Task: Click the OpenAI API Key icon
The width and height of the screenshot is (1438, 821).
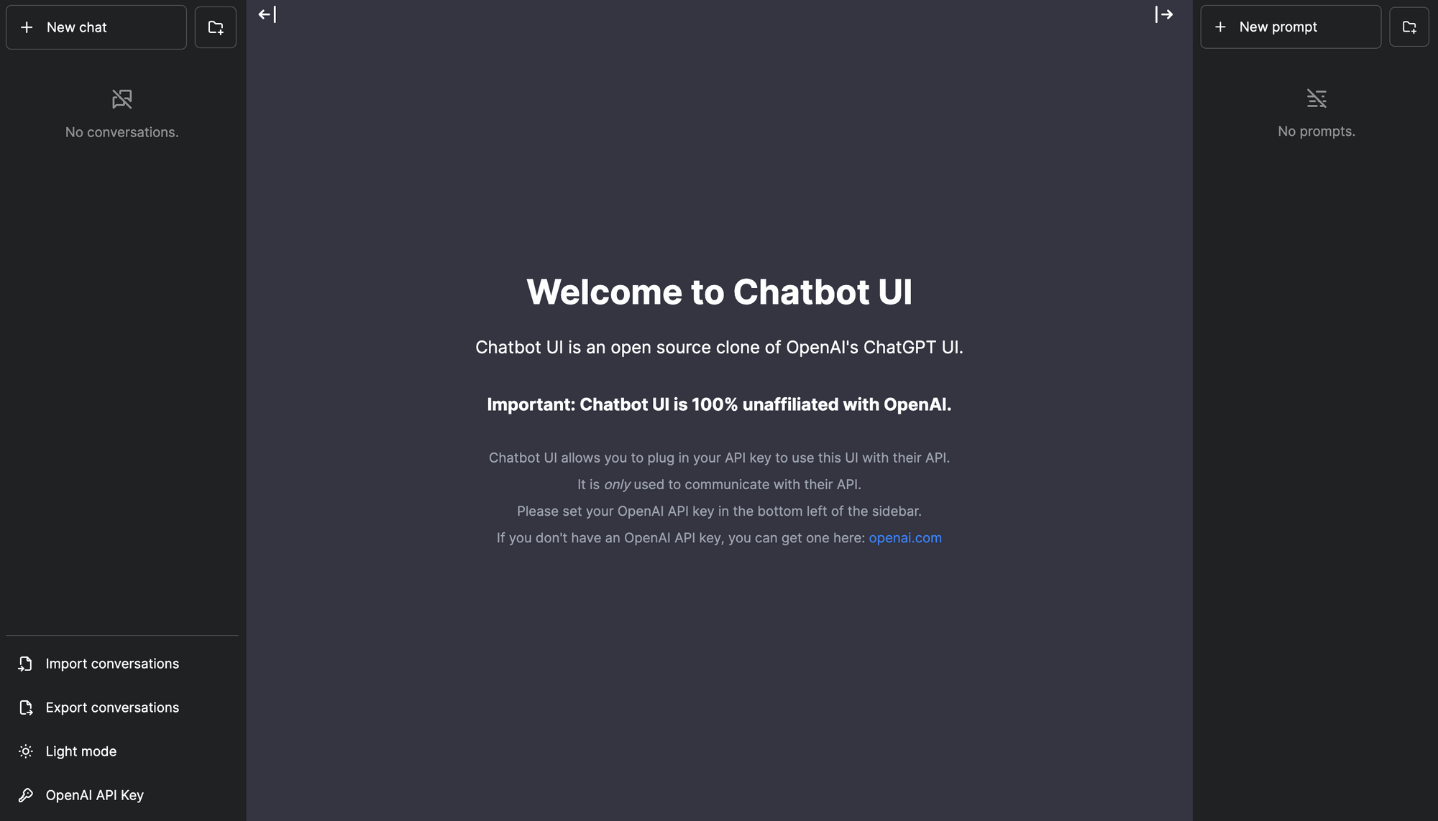Action: [26, 794]
